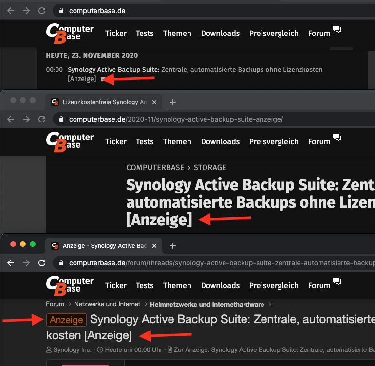This screenshot has height=366, width=375.
Task: Close the 'Anzeige – Synology Active Bac' tab
Action: 154,246
